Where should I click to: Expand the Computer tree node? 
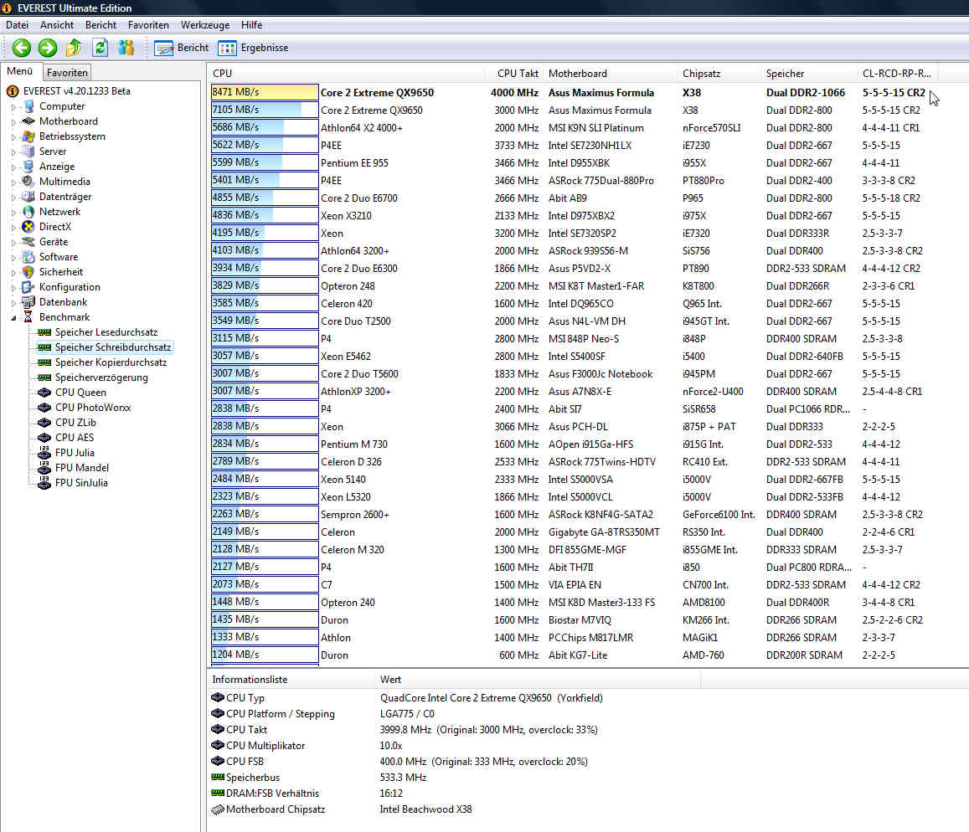pos(13,107)
